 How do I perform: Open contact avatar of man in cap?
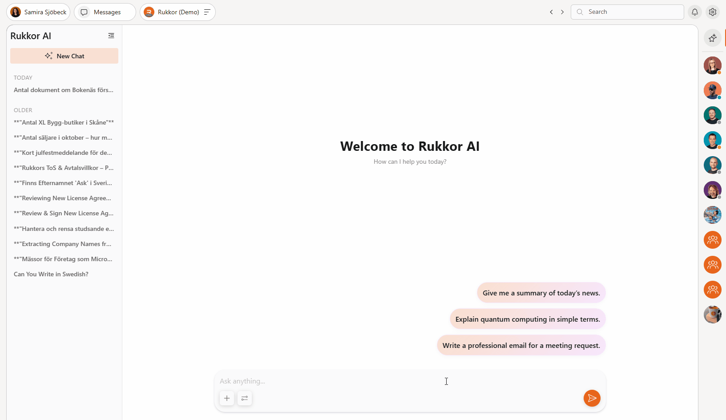pos(713,90)
